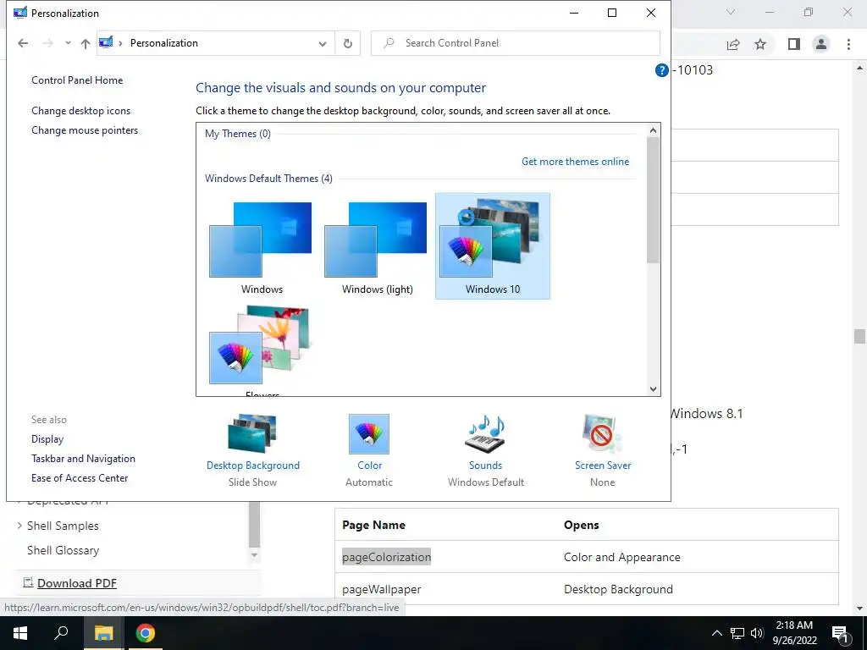Click the Personalization breadcrumb in address bar
The height and width of the screenshot is (650, 867).
[x=163, y=43]
